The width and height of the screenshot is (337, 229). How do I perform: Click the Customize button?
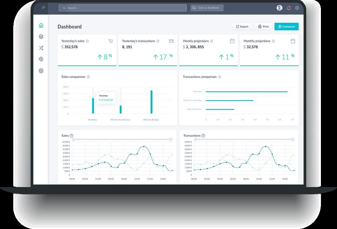tap(286, 27)
